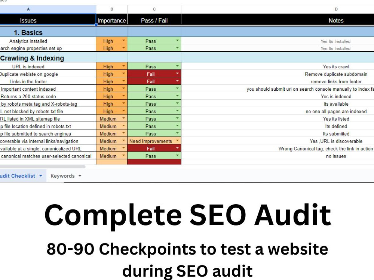The height and width of the screenshot is (280, 374).
Task: Open Pass dropdown for Returns a 200 status code row
Action: tap(177, 96)
